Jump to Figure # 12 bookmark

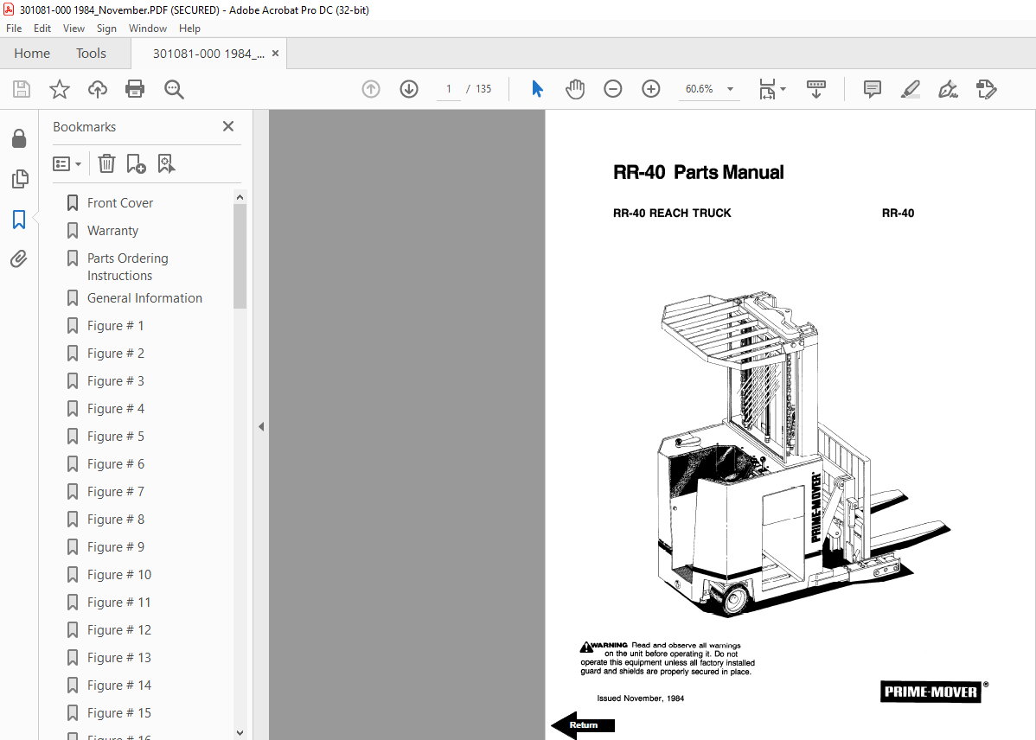point(119,631)
